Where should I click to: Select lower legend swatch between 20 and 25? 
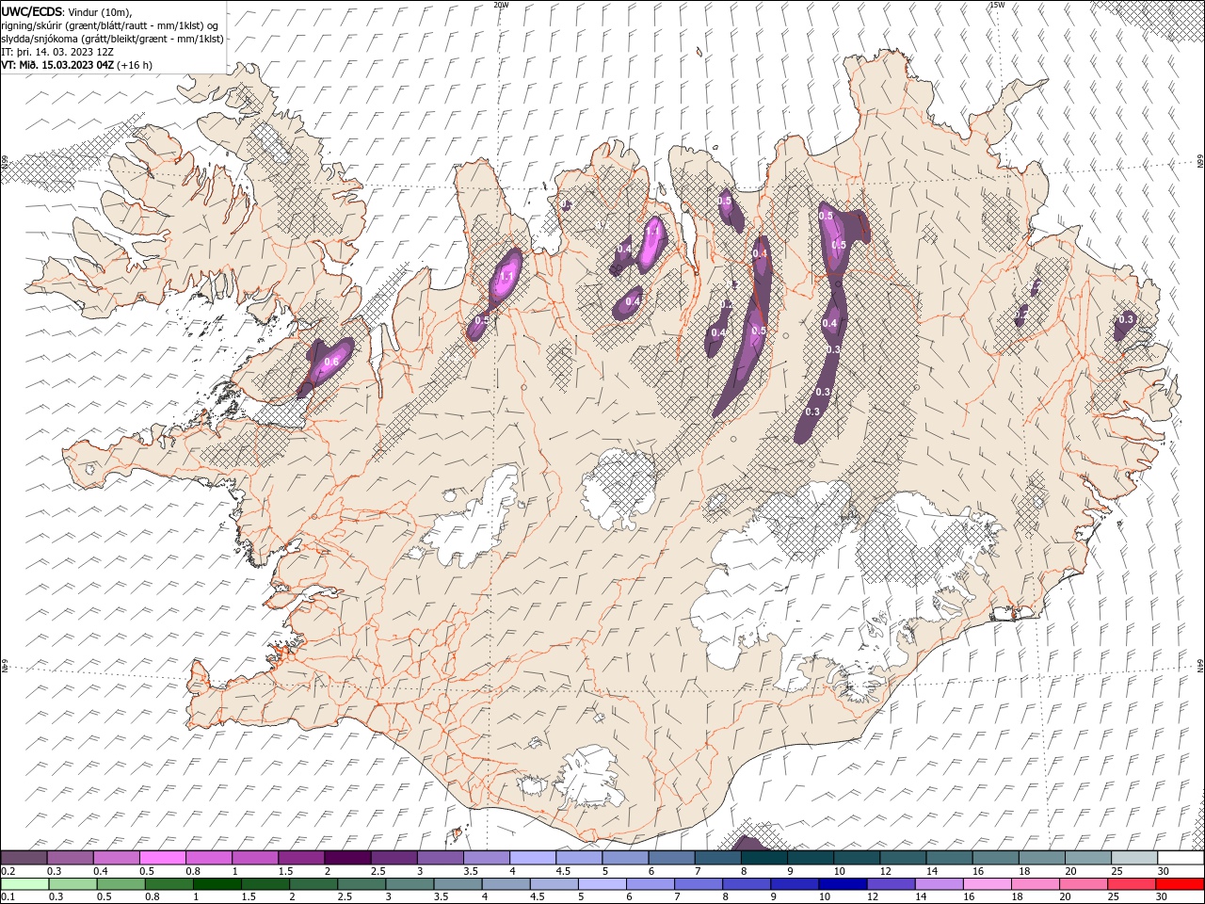tap(1084, 884)
